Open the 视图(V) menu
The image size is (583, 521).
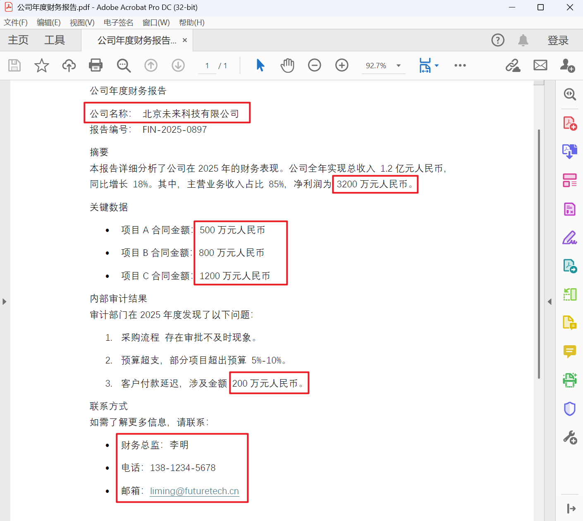coord(81,22)
